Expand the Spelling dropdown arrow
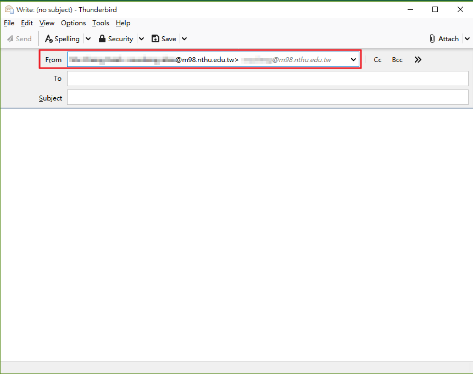The image size is (473, 374). click(87, 38)
